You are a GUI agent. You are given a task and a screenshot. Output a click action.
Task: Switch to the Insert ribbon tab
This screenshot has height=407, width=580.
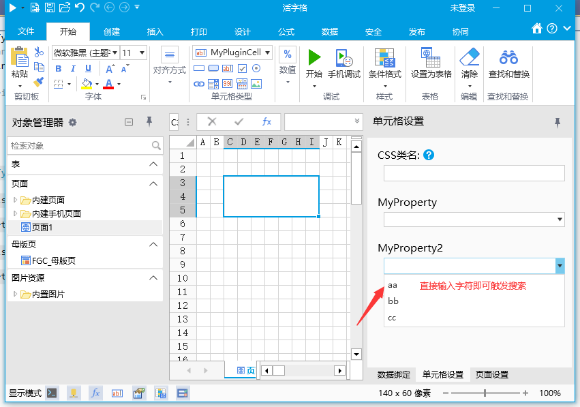coord(155,32)
